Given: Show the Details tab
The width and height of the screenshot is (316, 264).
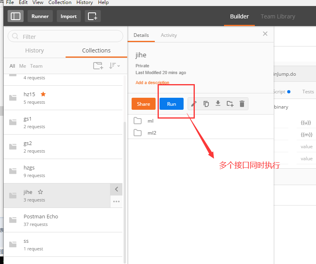Looking at the screenshot, I should 141,35.
